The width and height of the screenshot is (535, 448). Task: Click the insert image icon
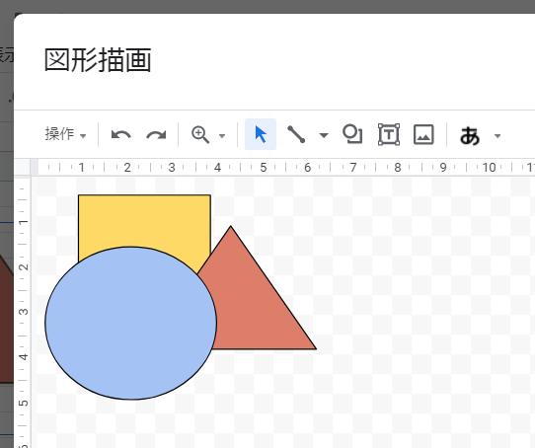tap(423, 134)
